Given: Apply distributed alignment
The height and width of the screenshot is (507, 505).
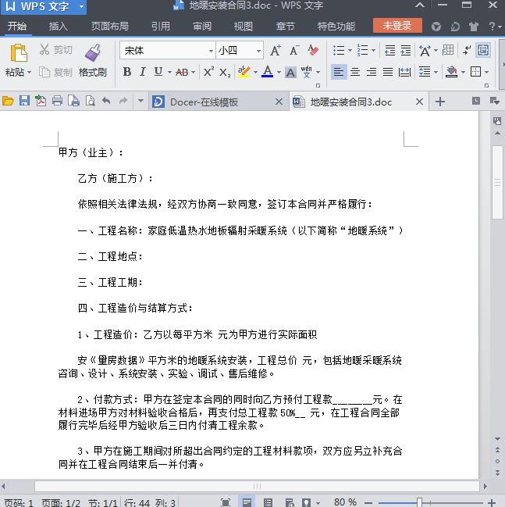Looking at the screenshot, I should point(404,72).
